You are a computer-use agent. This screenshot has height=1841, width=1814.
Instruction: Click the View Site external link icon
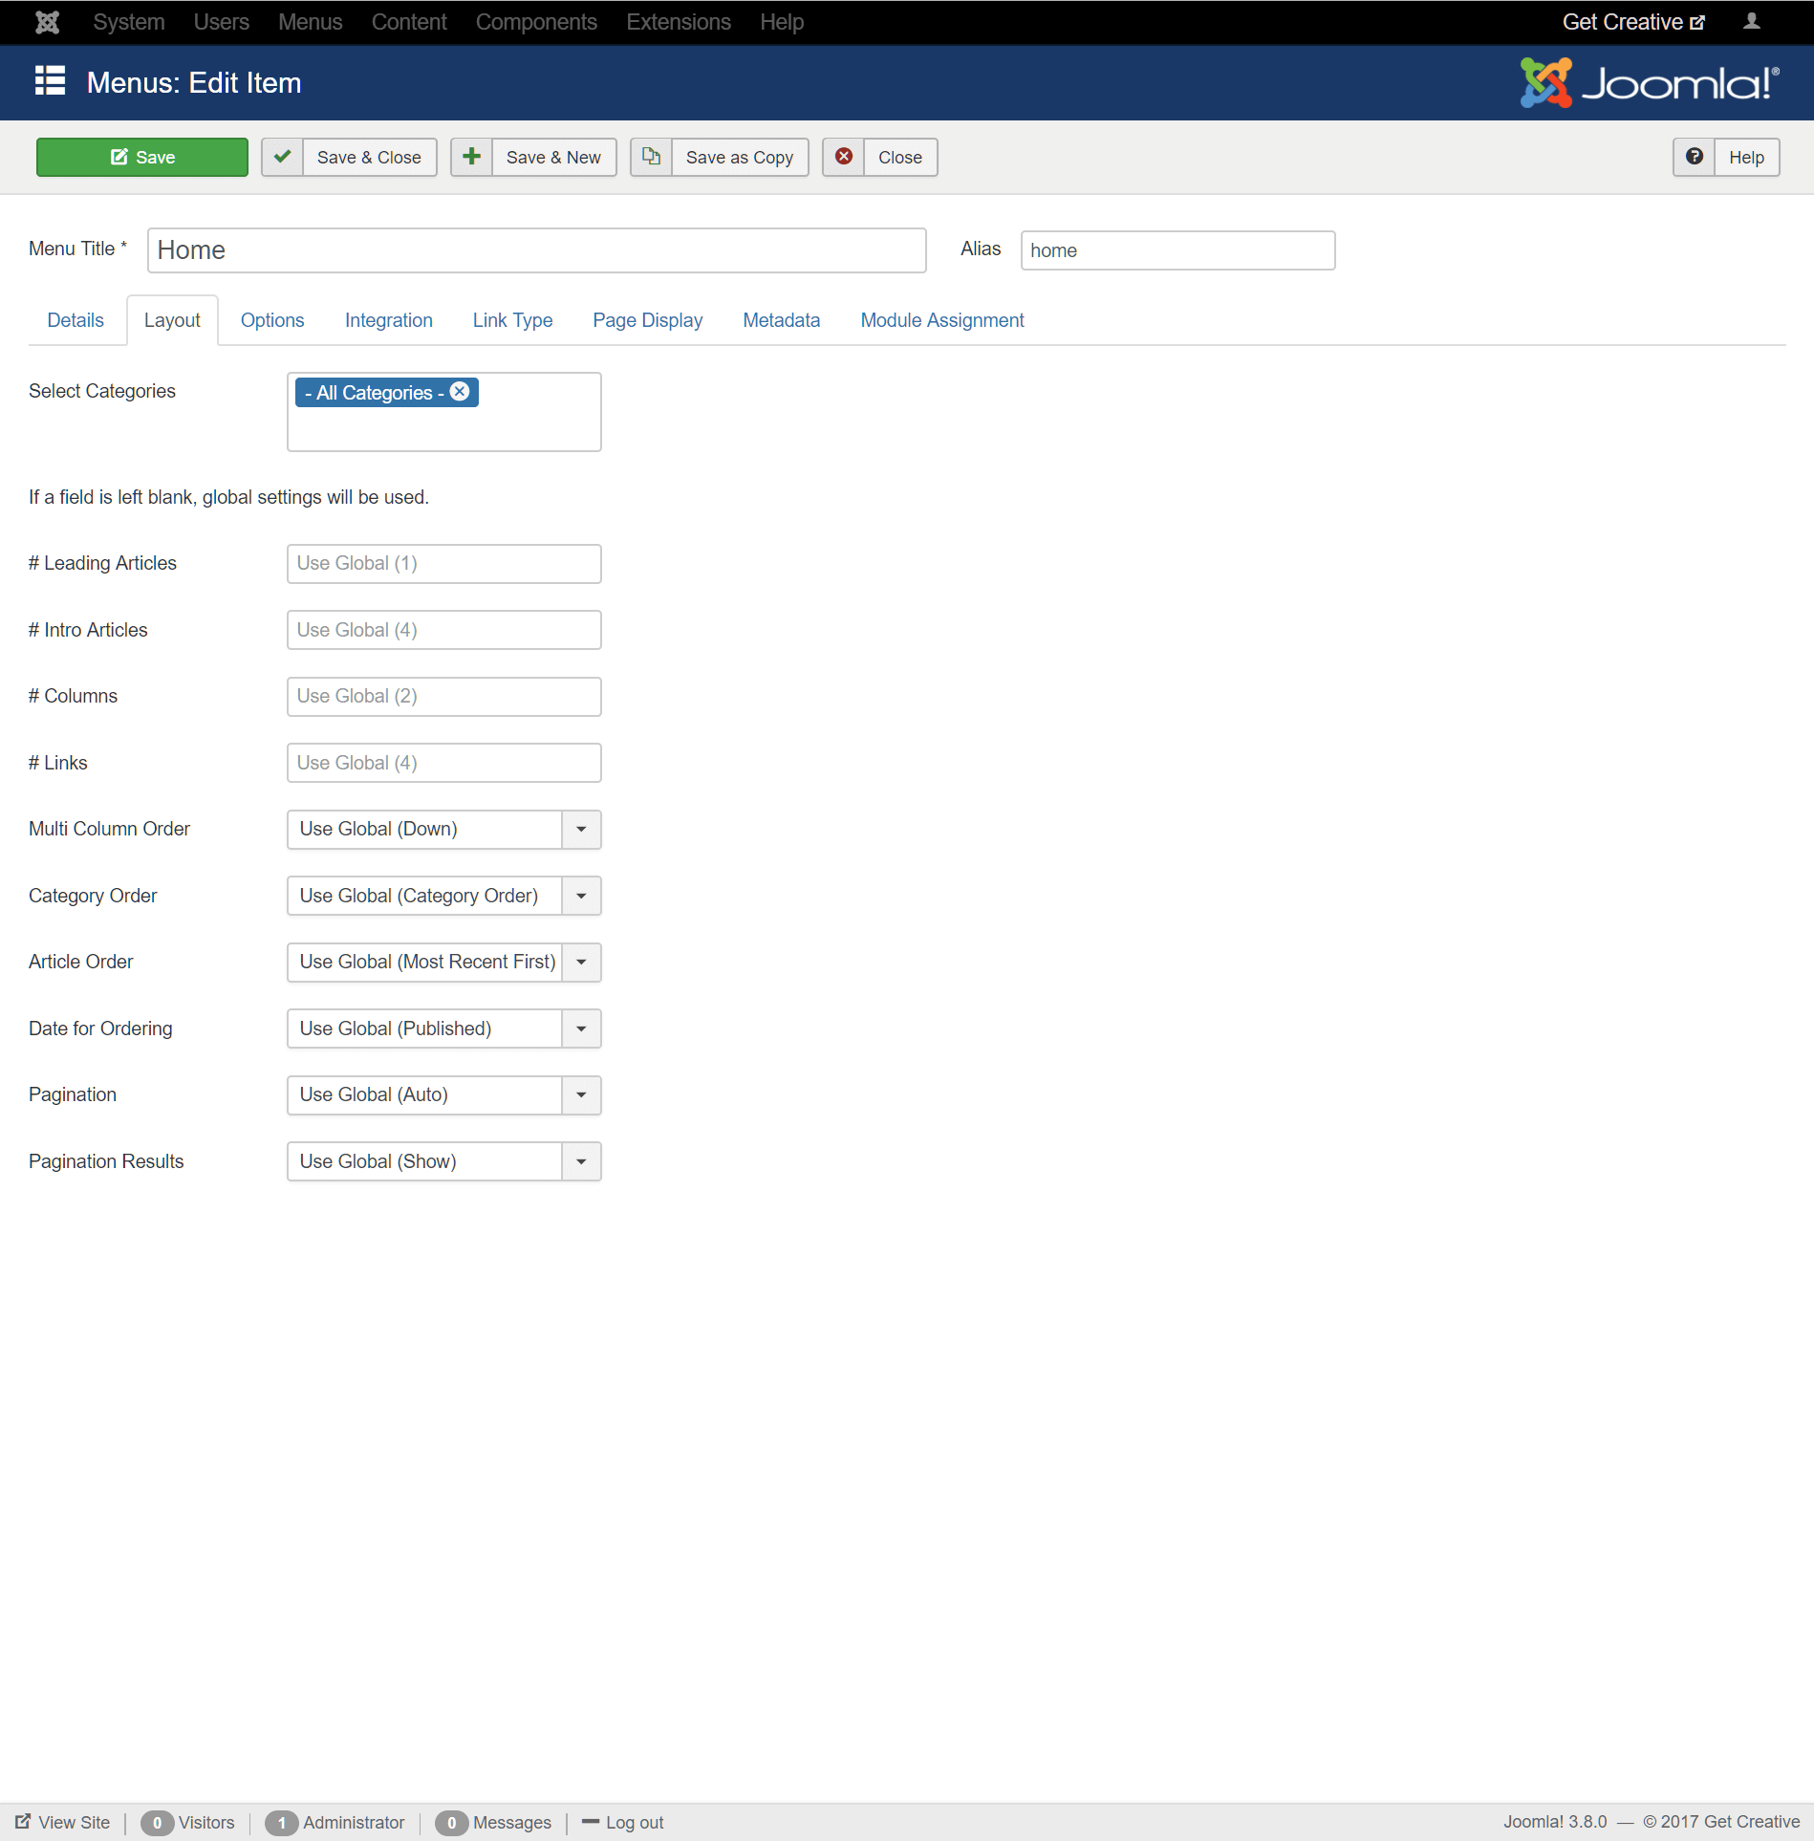(23, 1821)
